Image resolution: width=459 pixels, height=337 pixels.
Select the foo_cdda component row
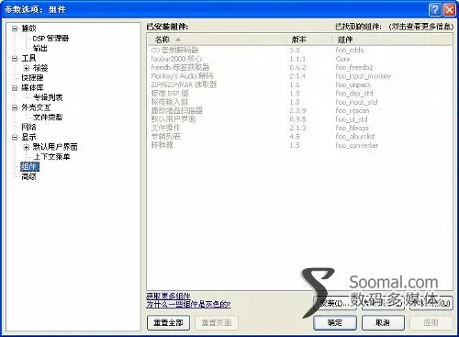point(300,50)
